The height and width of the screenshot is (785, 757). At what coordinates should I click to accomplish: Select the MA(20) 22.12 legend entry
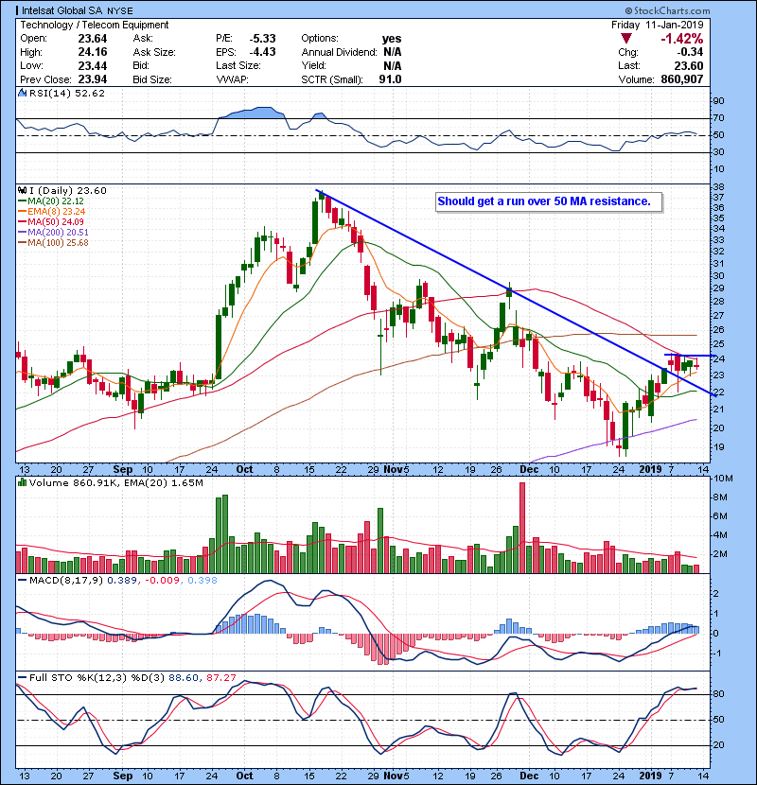click(51, 201)
